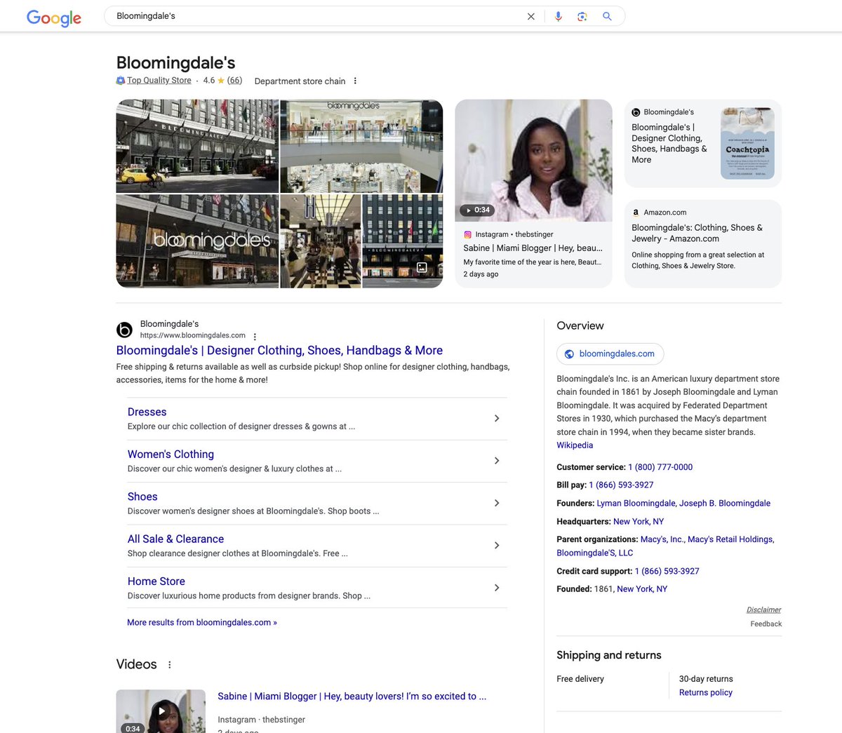Image resolution: width=842 pixels, height=733 pixels.
Task: Open the top-right Bloomingdale's Designer Clothing card title
Action: pos(669,143)
